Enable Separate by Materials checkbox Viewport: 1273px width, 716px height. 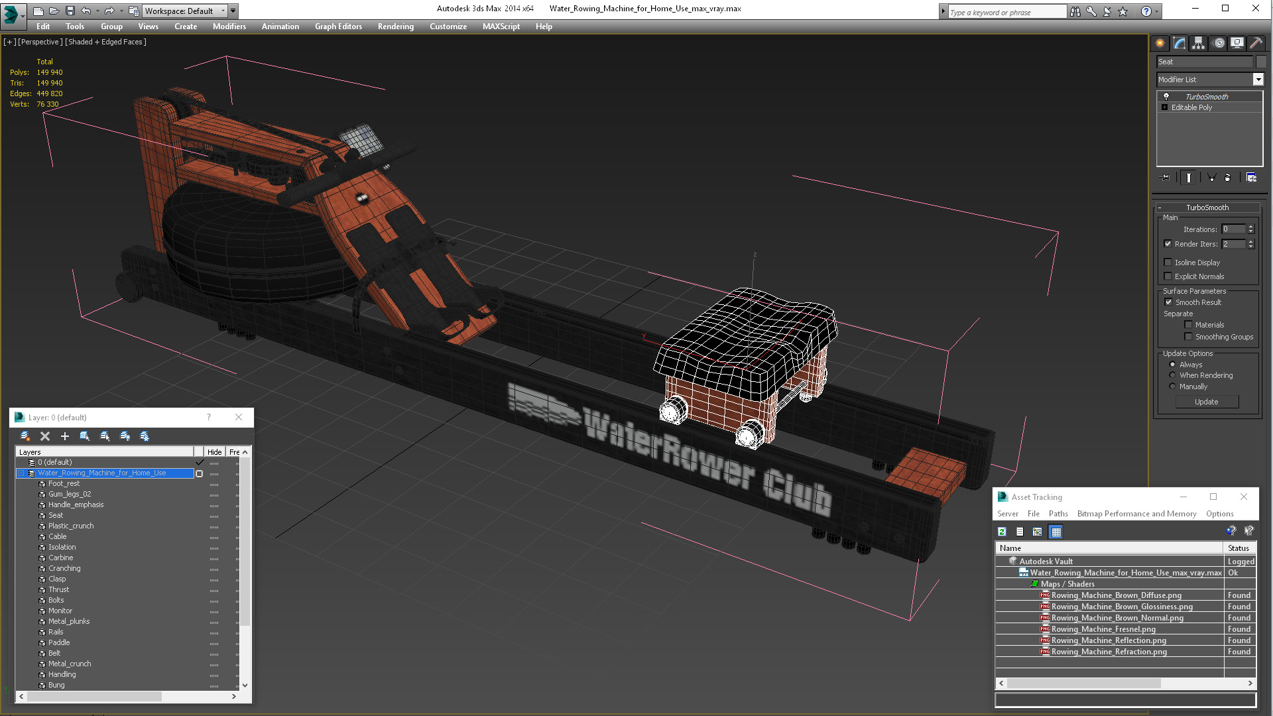(x=1189, y=325)
